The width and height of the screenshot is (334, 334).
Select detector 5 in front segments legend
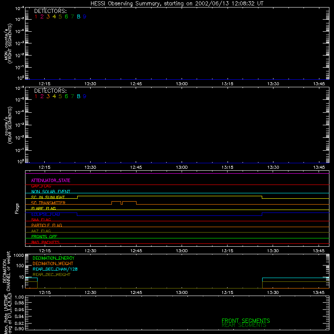click(60, 17)
